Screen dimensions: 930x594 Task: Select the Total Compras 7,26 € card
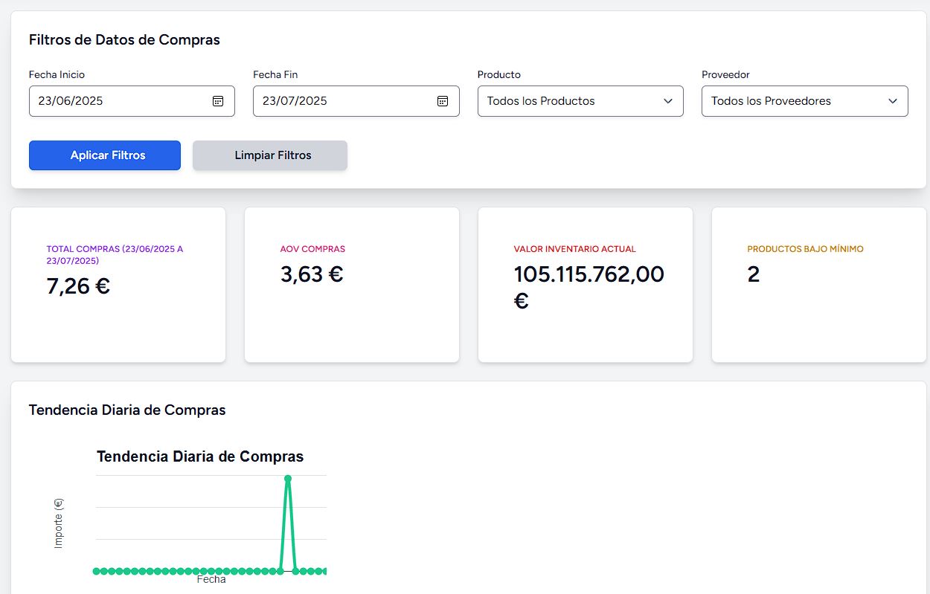[118, 285]
